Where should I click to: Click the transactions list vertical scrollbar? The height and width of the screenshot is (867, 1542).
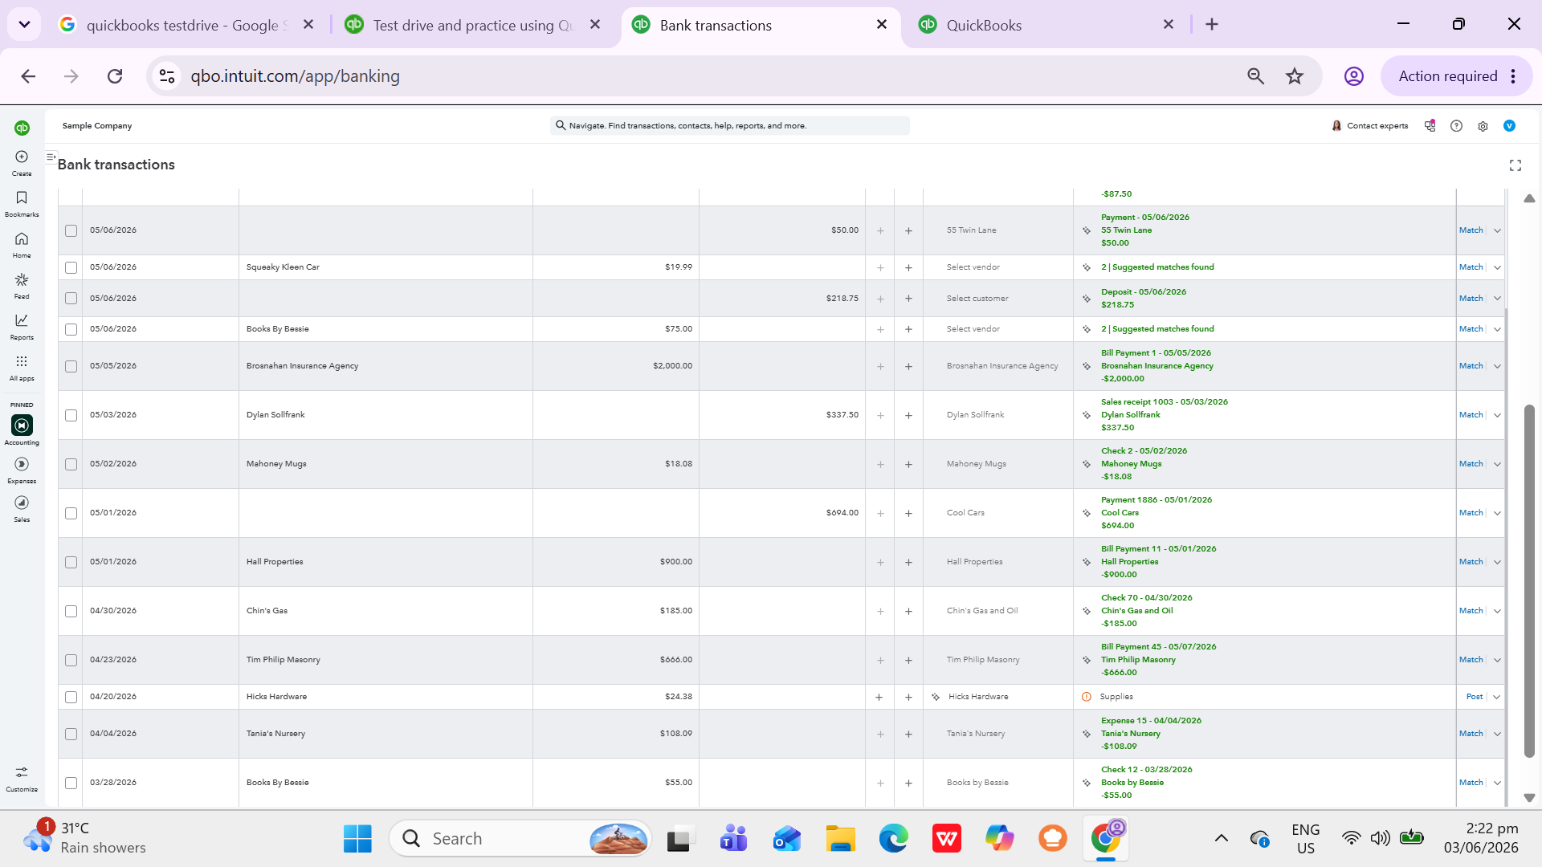click(x=1529, y=580)
